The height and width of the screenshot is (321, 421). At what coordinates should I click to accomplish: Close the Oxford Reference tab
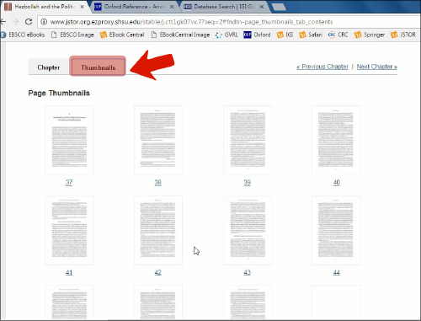172,7
